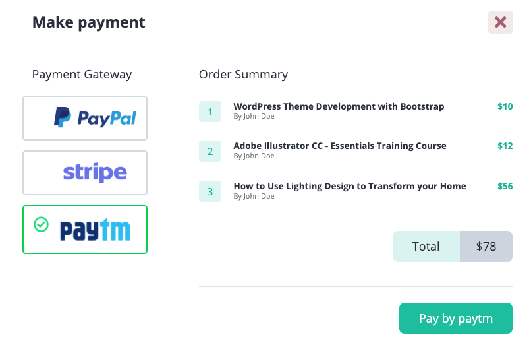Click the $12 price of Illustrator course

pos(505,146)
